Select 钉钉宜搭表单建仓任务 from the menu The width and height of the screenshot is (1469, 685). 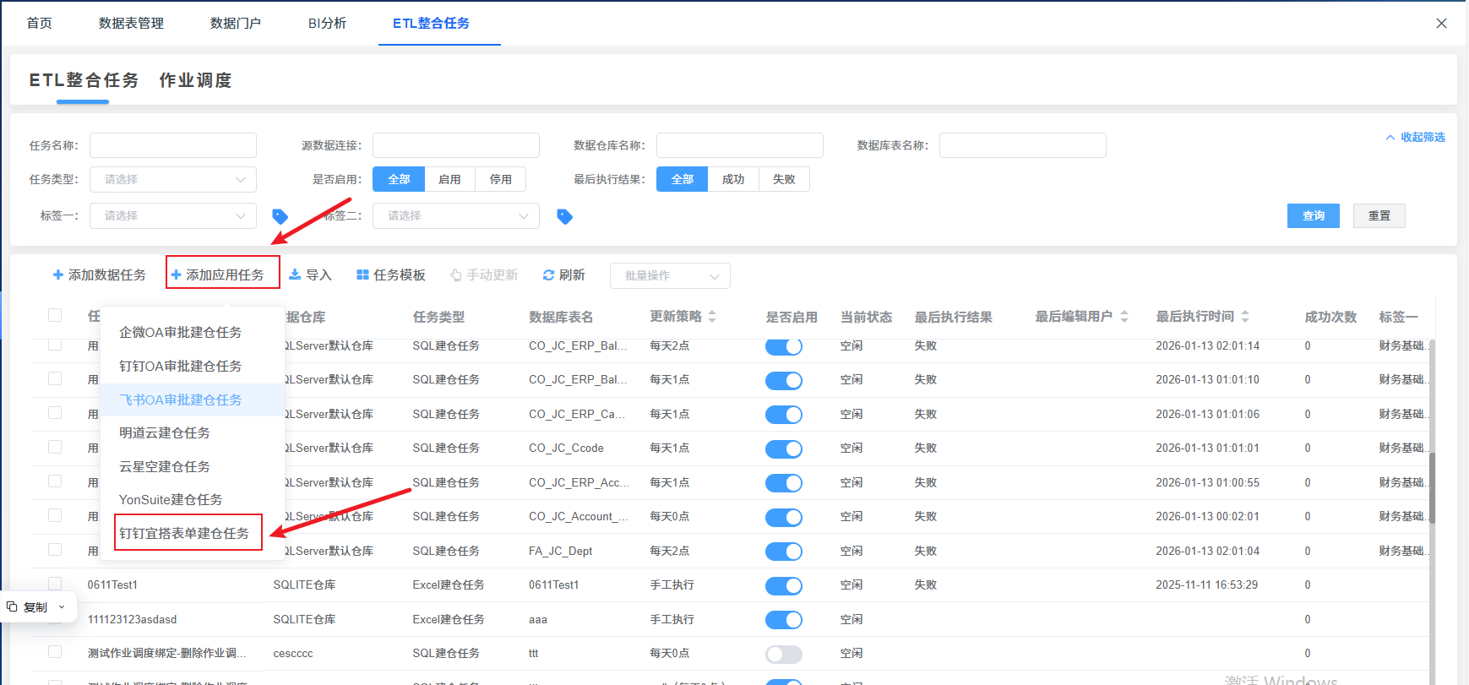(184, 533)
